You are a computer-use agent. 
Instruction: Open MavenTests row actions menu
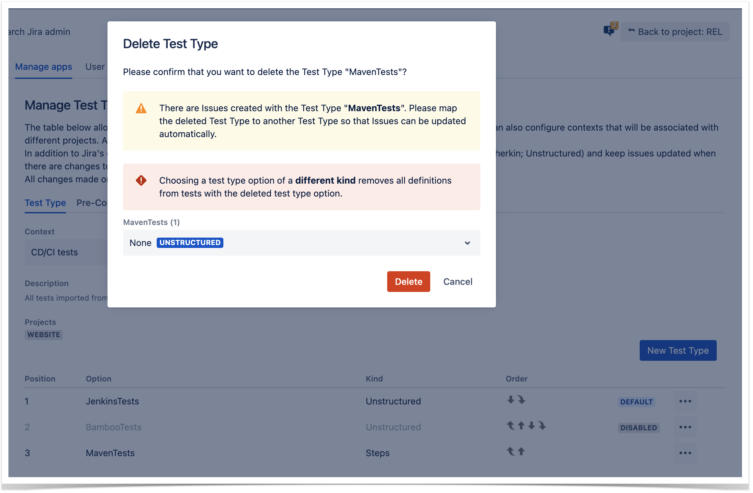[x=685, y=453]
